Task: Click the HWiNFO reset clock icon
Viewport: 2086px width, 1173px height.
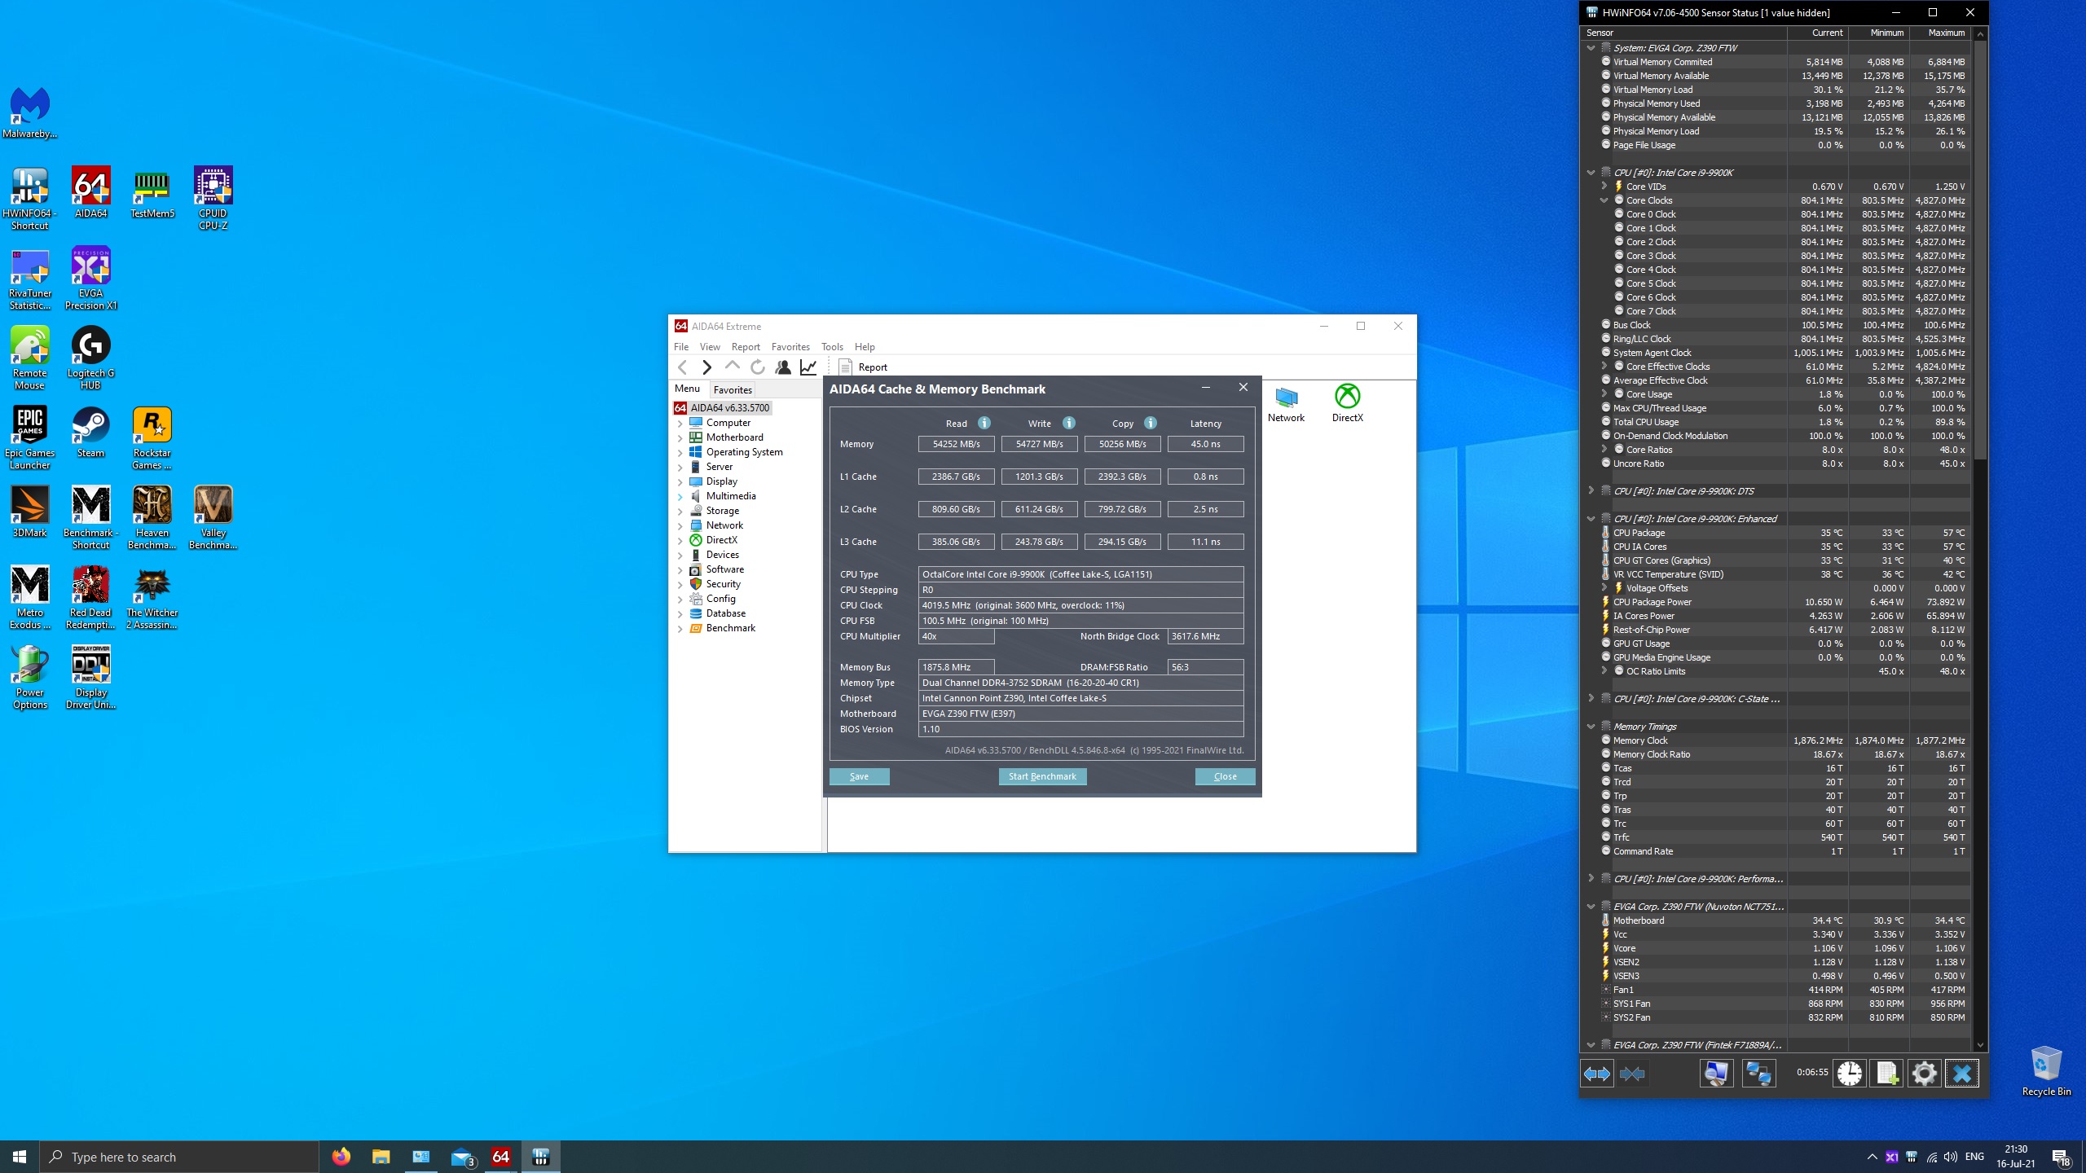Action: [1849, 1074]
